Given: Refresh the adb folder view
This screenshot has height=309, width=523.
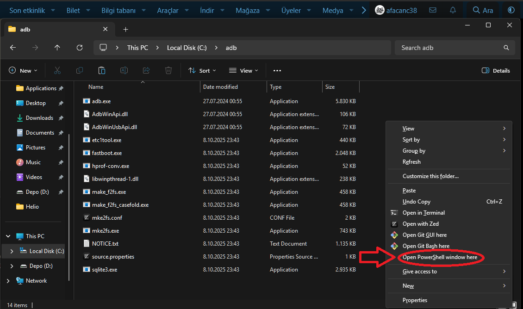Looking at the screenshot, I should point(80,48).
